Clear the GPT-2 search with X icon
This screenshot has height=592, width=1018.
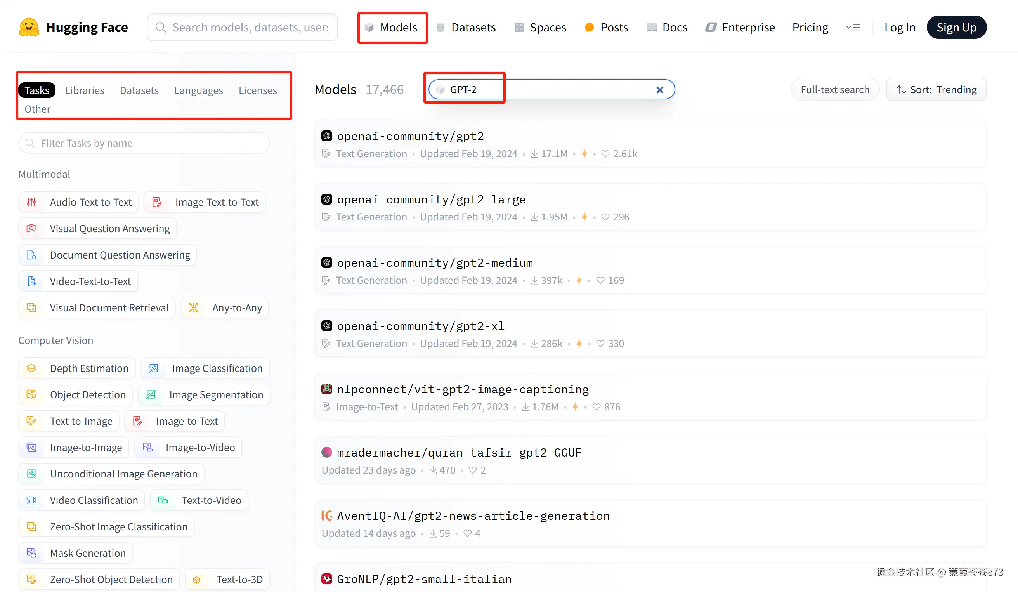(659, 90)
